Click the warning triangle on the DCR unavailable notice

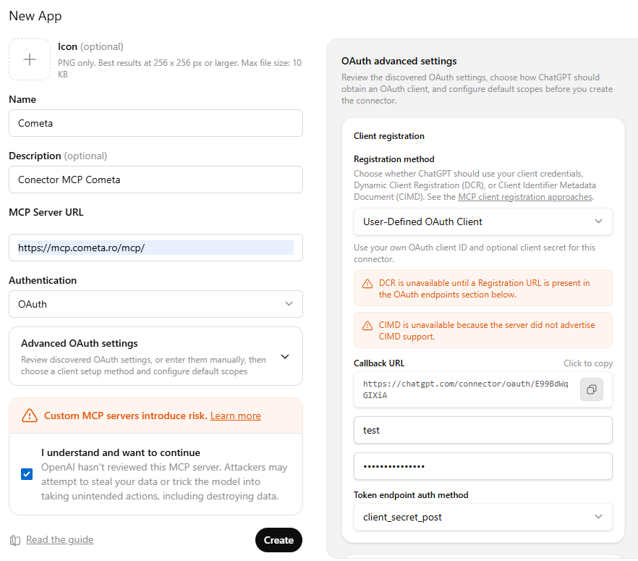pyautogui.click(x=367, y=283)
